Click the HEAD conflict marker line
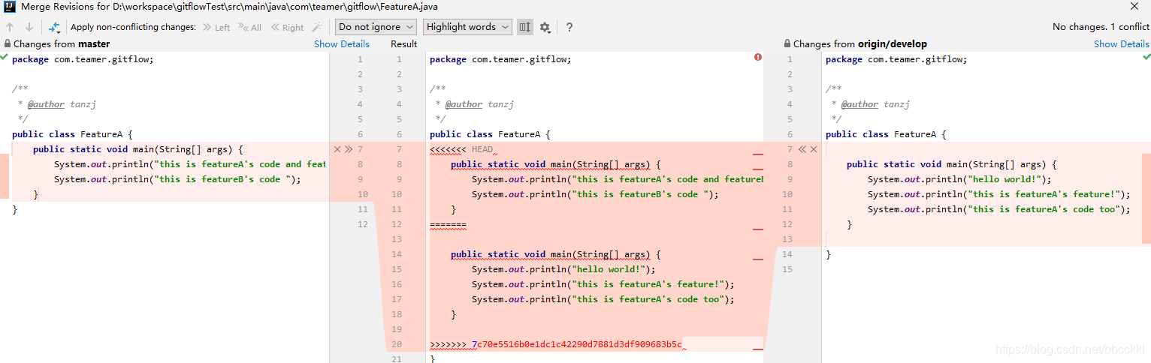The width and height of the screenshot is (1151, 363). tap(462, 149)
